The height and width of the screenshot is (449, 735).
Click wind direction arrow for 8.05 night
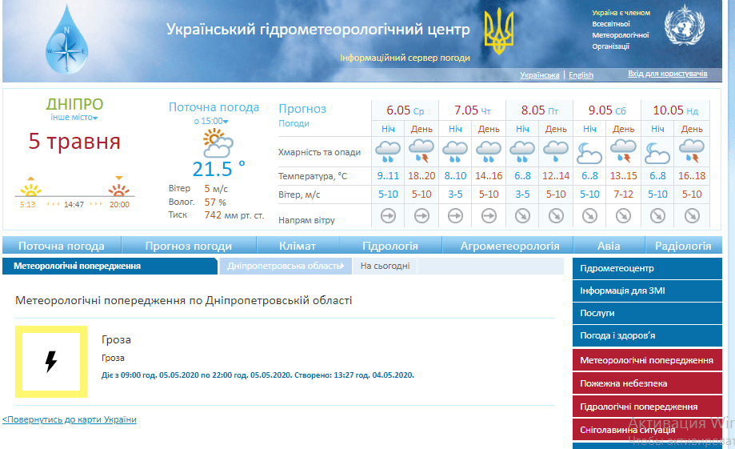click(522, 215)
